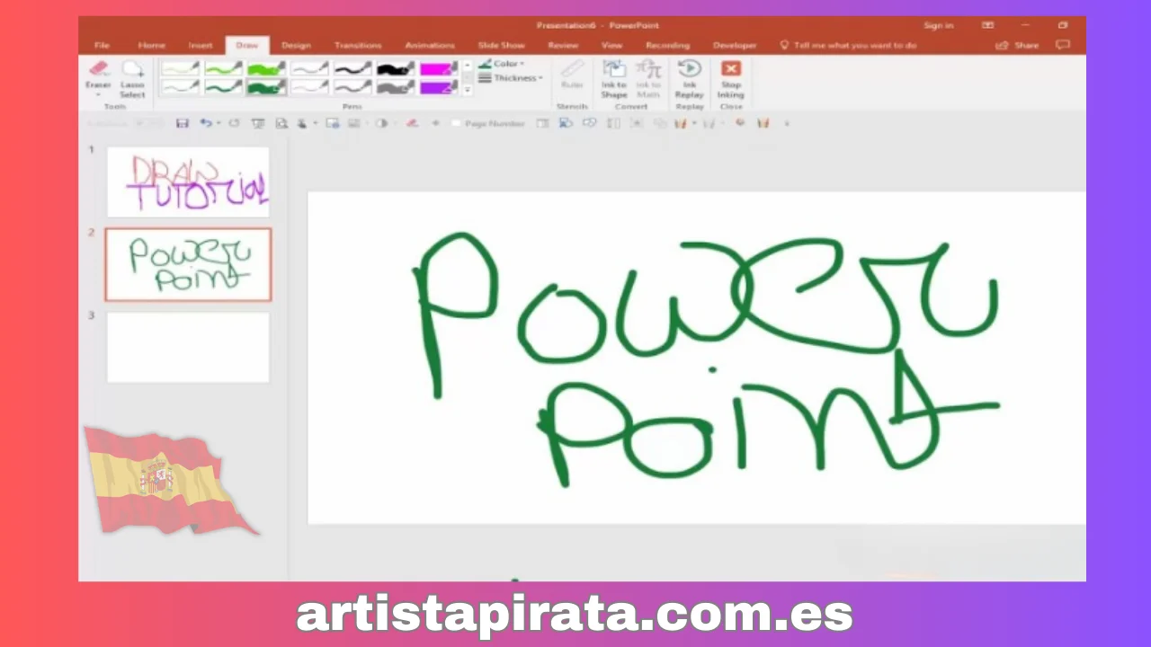The height and width of the screenshot is (647, 1151).
Task: Open the Developer tab
Action: (x=735, y=45)
